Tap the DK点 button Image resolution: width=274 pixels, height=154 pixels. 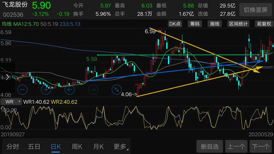175,24
